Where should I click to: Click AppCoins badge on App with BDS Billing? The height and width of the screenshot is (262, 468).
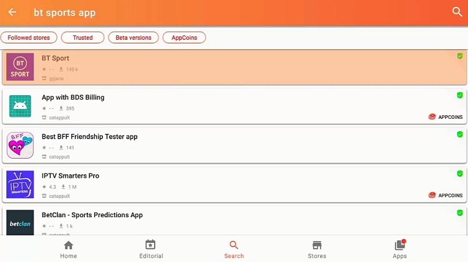click(446, 117)
